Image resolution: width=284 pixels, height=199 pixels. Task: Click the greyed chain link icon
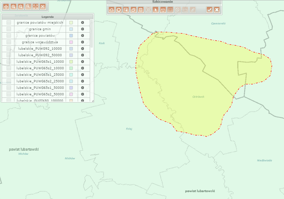coord(193,10)
